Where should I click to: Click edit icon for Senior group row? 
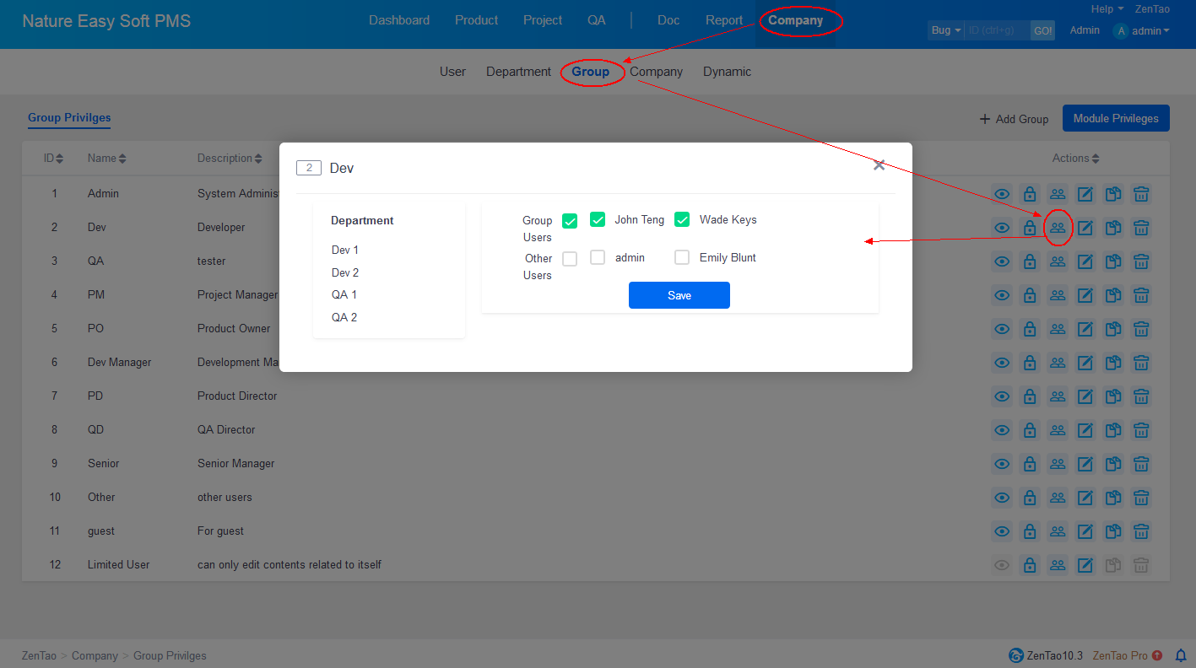(1085, 464)
